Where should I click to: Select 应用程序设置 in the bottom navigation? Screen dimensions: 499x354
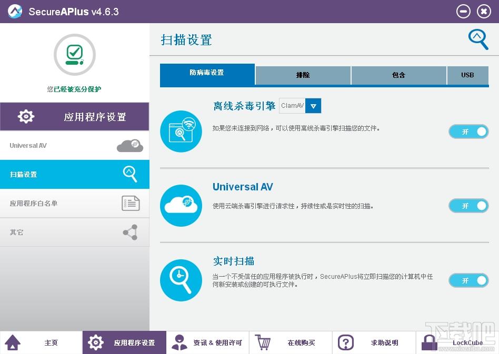point(124,342)
